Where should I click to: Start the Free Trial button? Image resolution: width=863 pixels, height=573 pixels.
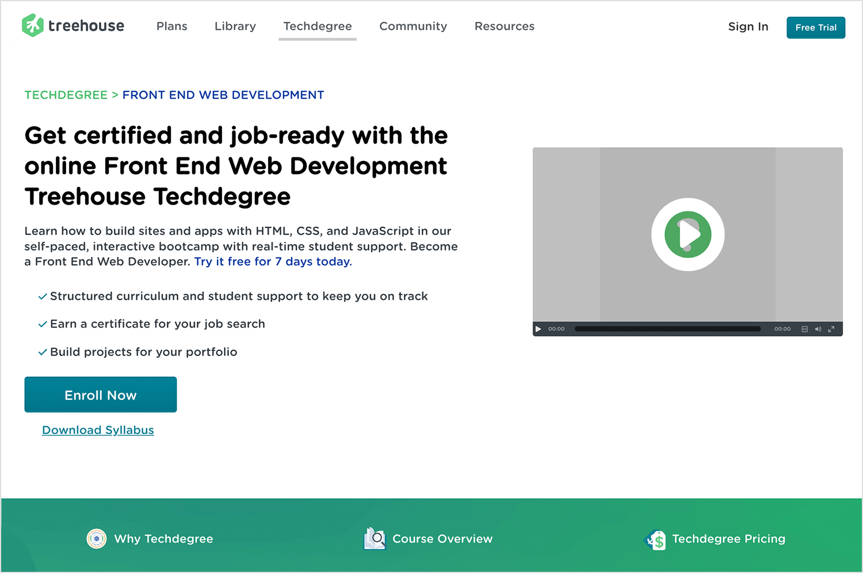(x=816, y=28)
